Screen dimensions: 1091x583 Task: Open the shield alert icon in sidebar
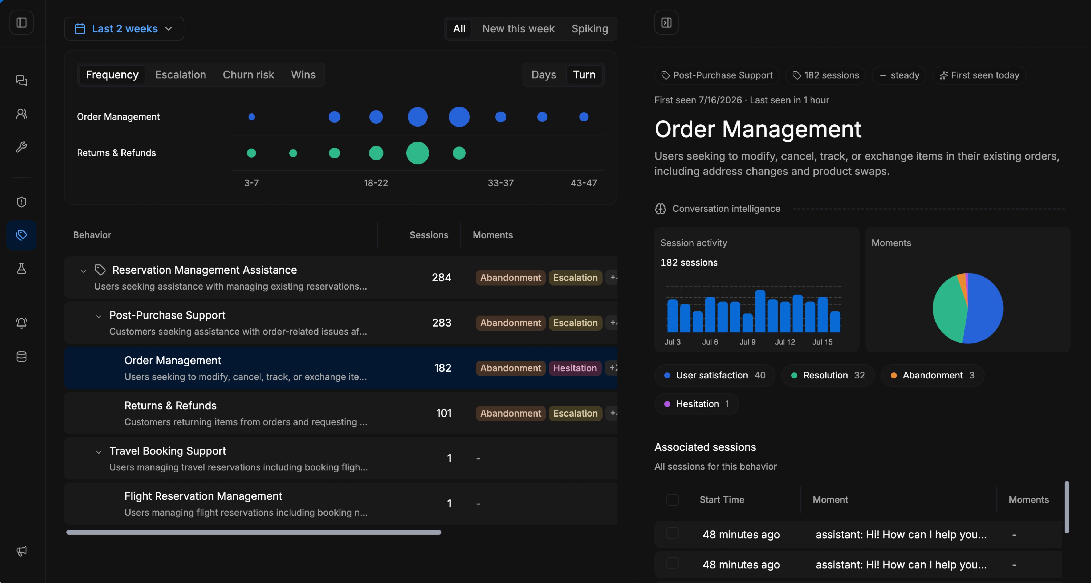22,202
